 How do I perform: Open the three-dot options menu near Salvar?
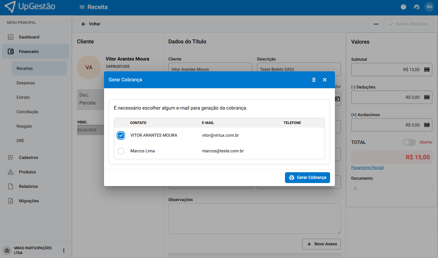tap(376, 24)
